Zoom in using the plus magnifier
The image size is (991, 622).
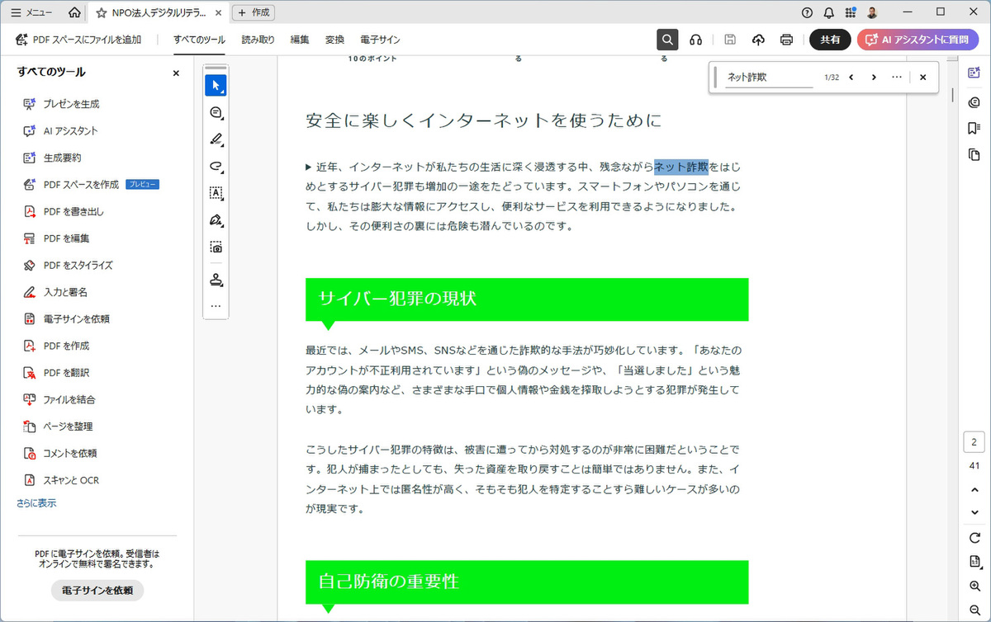tap(974, 586)
